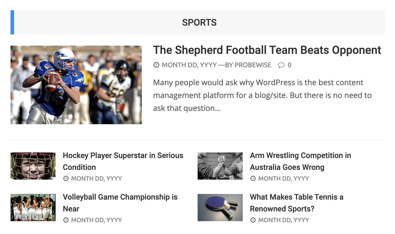
Task: Open the Shepherd Football Team Beats Opponent headline
Action: tap(267, 50)
